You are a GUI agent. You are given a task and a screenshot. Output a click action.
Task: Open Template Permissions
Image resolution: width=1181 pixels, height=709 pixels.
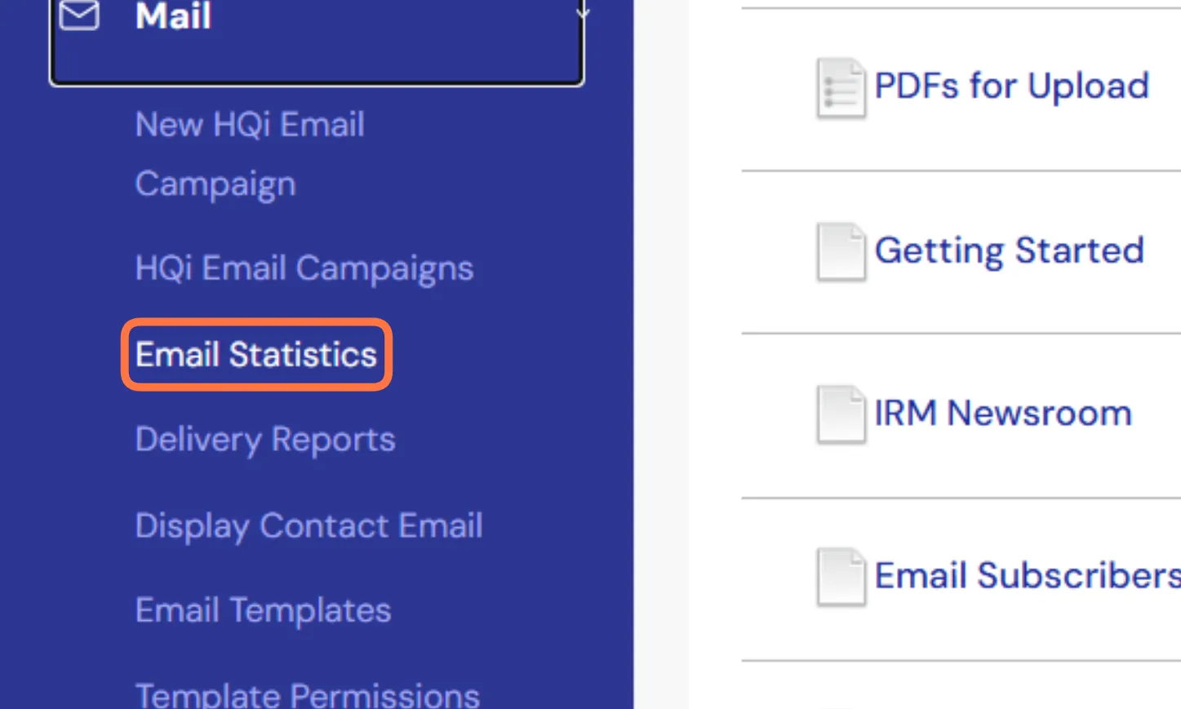307,694
